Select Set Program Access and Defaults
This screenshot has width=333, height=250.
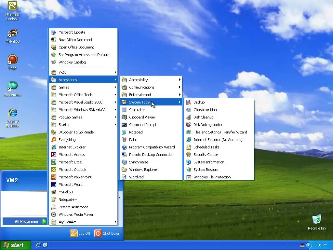(x=83, y=55)
